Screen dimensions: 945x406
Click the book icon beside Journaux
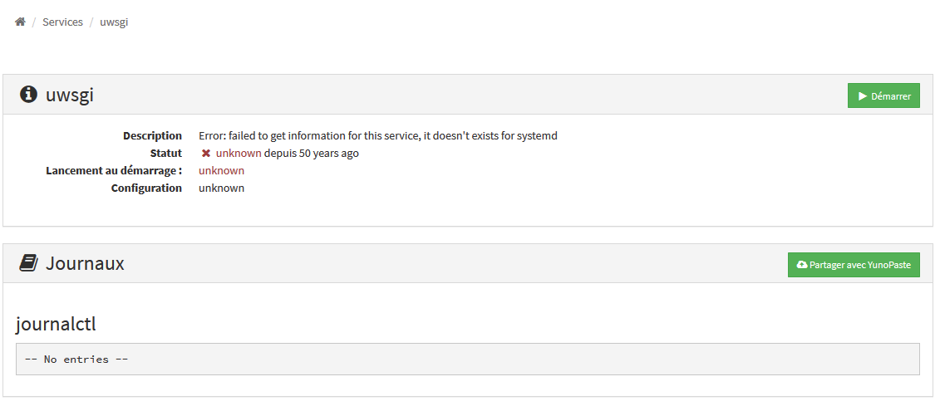tap(28, 263)
